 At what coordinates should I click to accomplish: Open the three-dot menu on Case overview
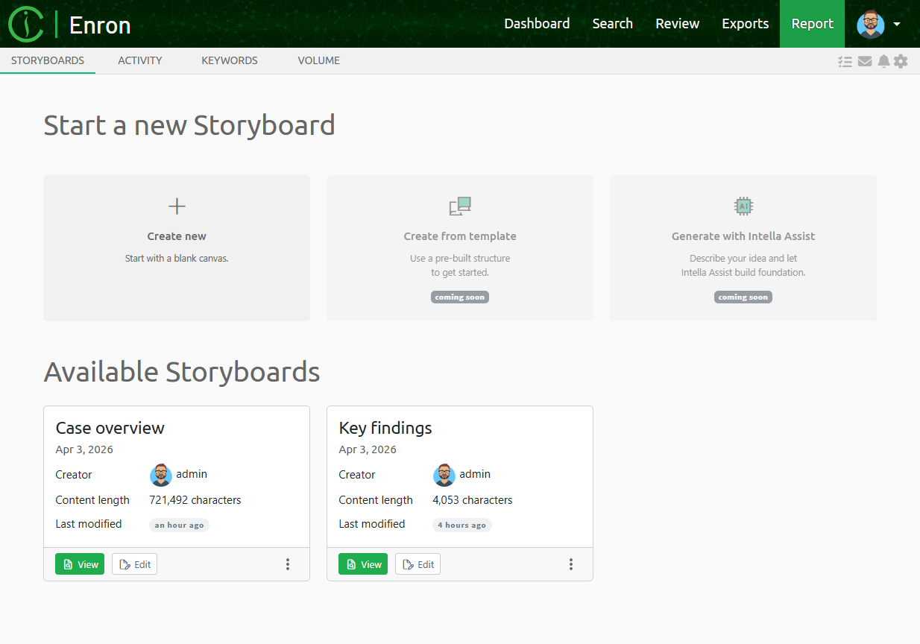(x=288, y=564)
